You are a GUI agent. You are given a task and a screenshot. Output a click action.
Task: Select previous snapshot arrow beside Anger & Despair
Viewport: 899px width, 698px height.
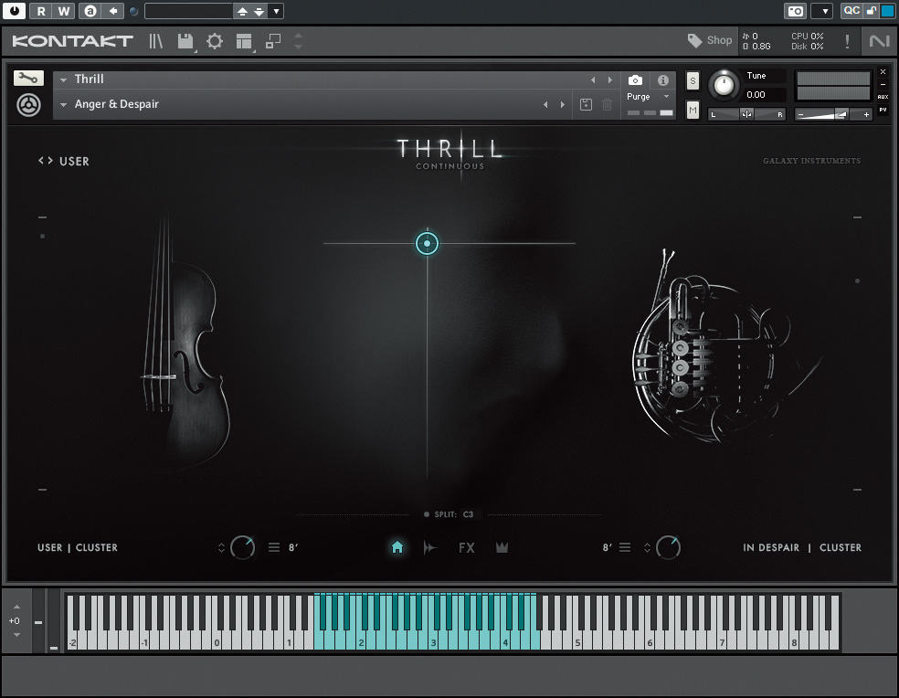[x=545, y=104]
